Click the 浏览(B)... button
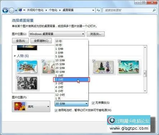The image size is (159, 135). (x=95, y=34)
